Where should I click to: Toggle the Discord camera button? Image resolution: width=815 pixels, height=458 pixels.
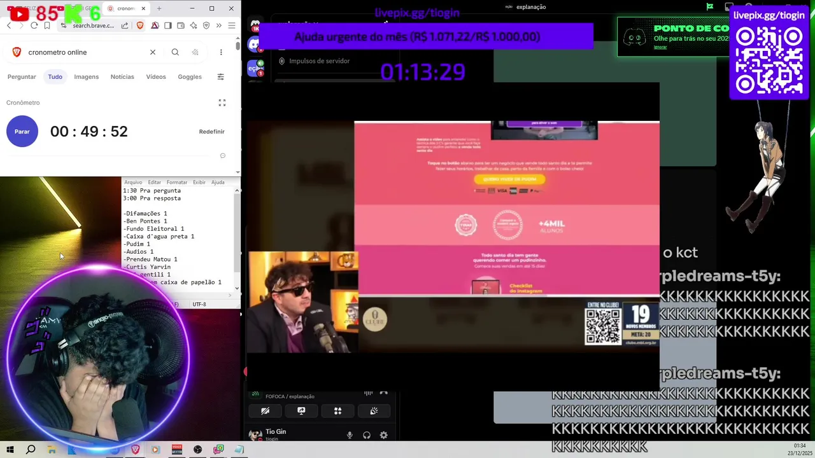265,411
